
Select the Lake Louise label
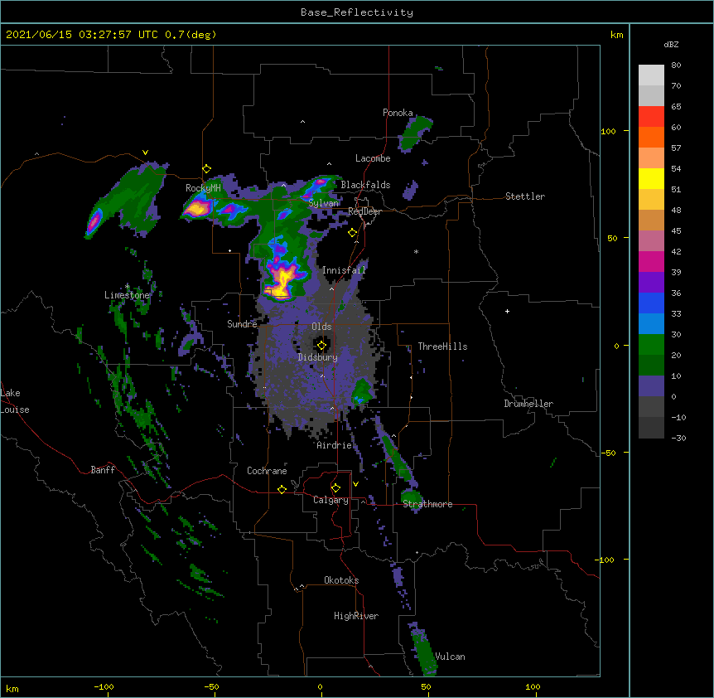coord(15,401)
